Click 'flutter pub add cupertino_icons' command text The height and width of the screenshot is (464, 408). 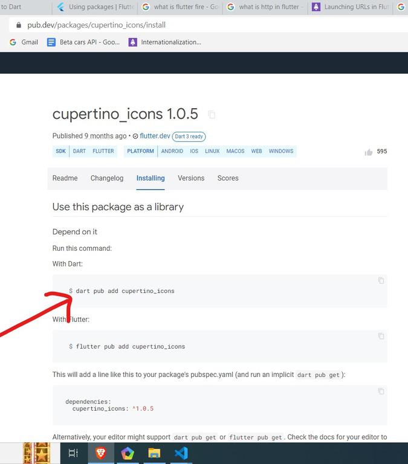click(x=131, y=347)
